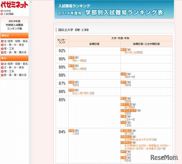Select 医・歯・薬・農水系 under 私立 section

tap(15, 75)
